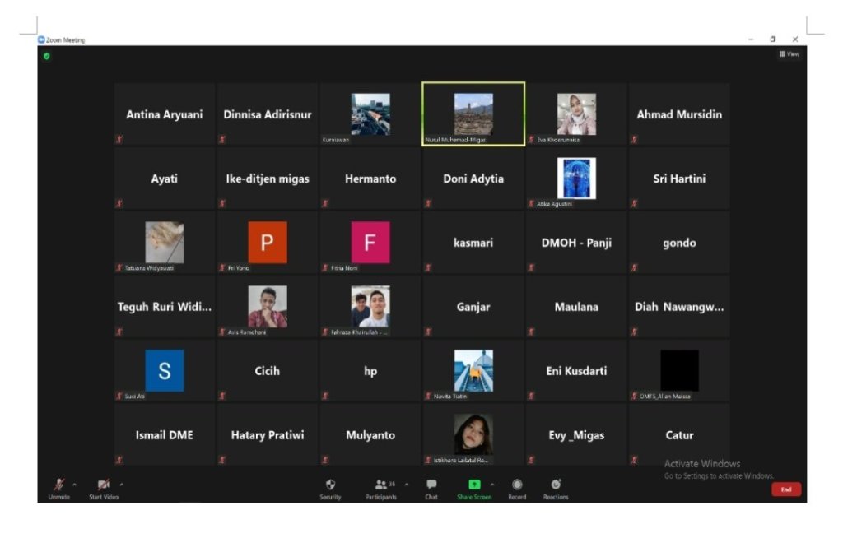The image size is (843, 538).
Task: Click the green Share Screen icon
Action: pyautogui.click(x=474, y=485)
